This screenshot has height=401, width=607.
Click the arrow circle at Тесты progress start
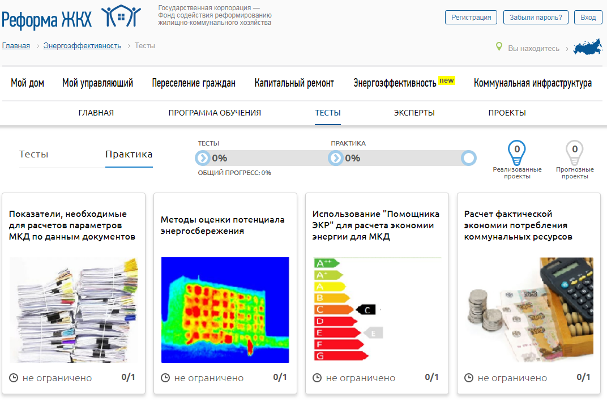(x=203, y=158)
